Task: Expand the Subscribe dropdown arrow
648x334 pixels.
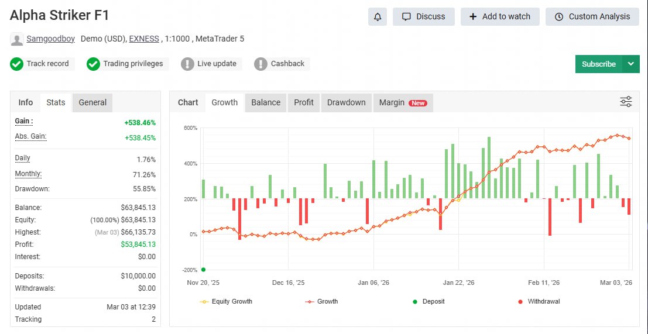Action: [x=630, y=64]
